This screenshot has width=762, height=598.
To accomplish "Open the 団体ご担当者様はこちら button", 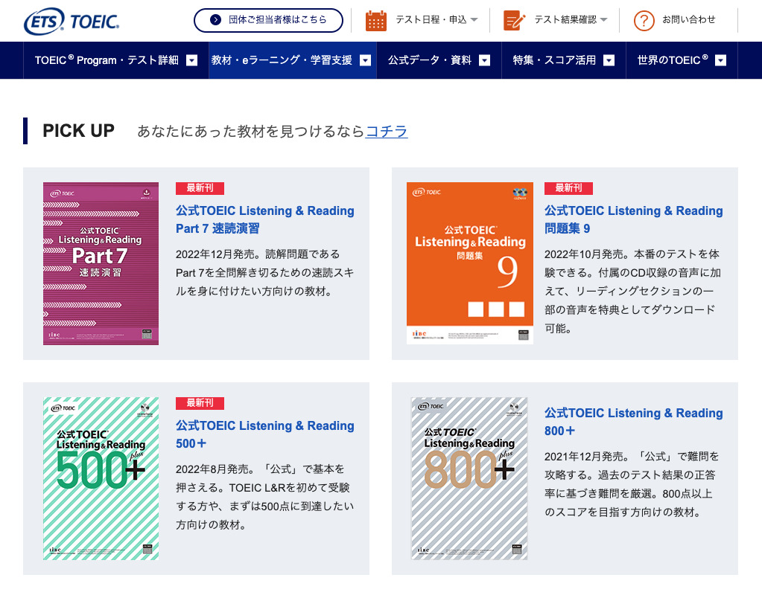I will [x=268, y=20].
